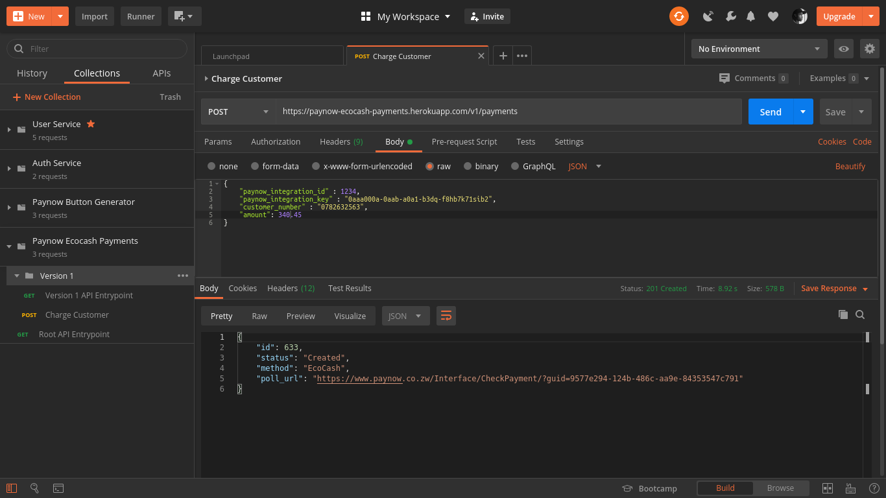This screenshot has width=886, height=498.
Task: Open the Test Results response tab
Action: [350, 288]
